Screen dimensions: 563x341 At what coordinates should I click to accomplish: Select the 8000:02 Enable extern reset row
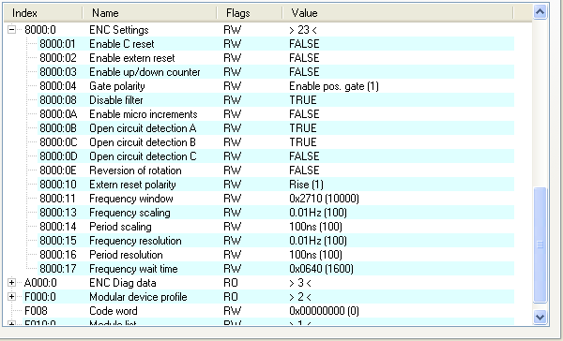[x=275, y=58]
